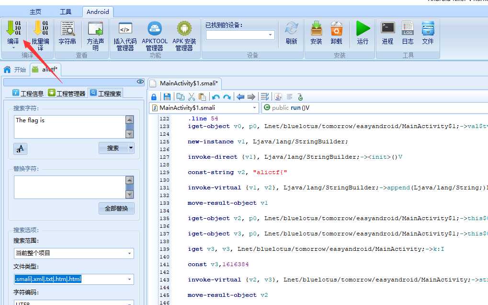Click the Java coffee cup icon
The image size is (488, 305).
pyautogui.click(x=278, y=97)
